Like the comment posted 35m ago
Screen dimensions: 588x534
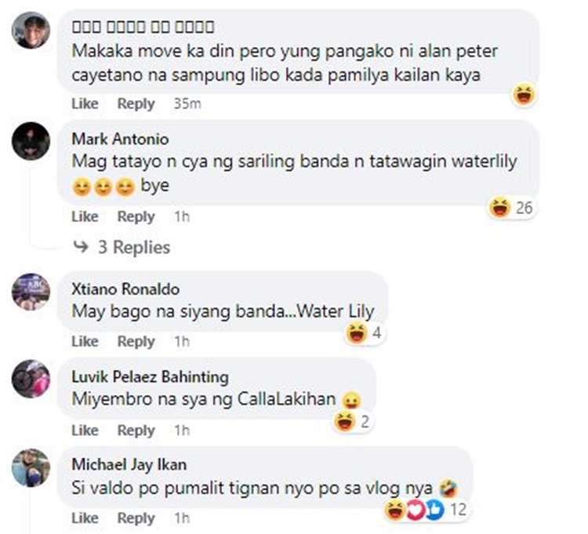pyautogui.click(x=85, y=104)
